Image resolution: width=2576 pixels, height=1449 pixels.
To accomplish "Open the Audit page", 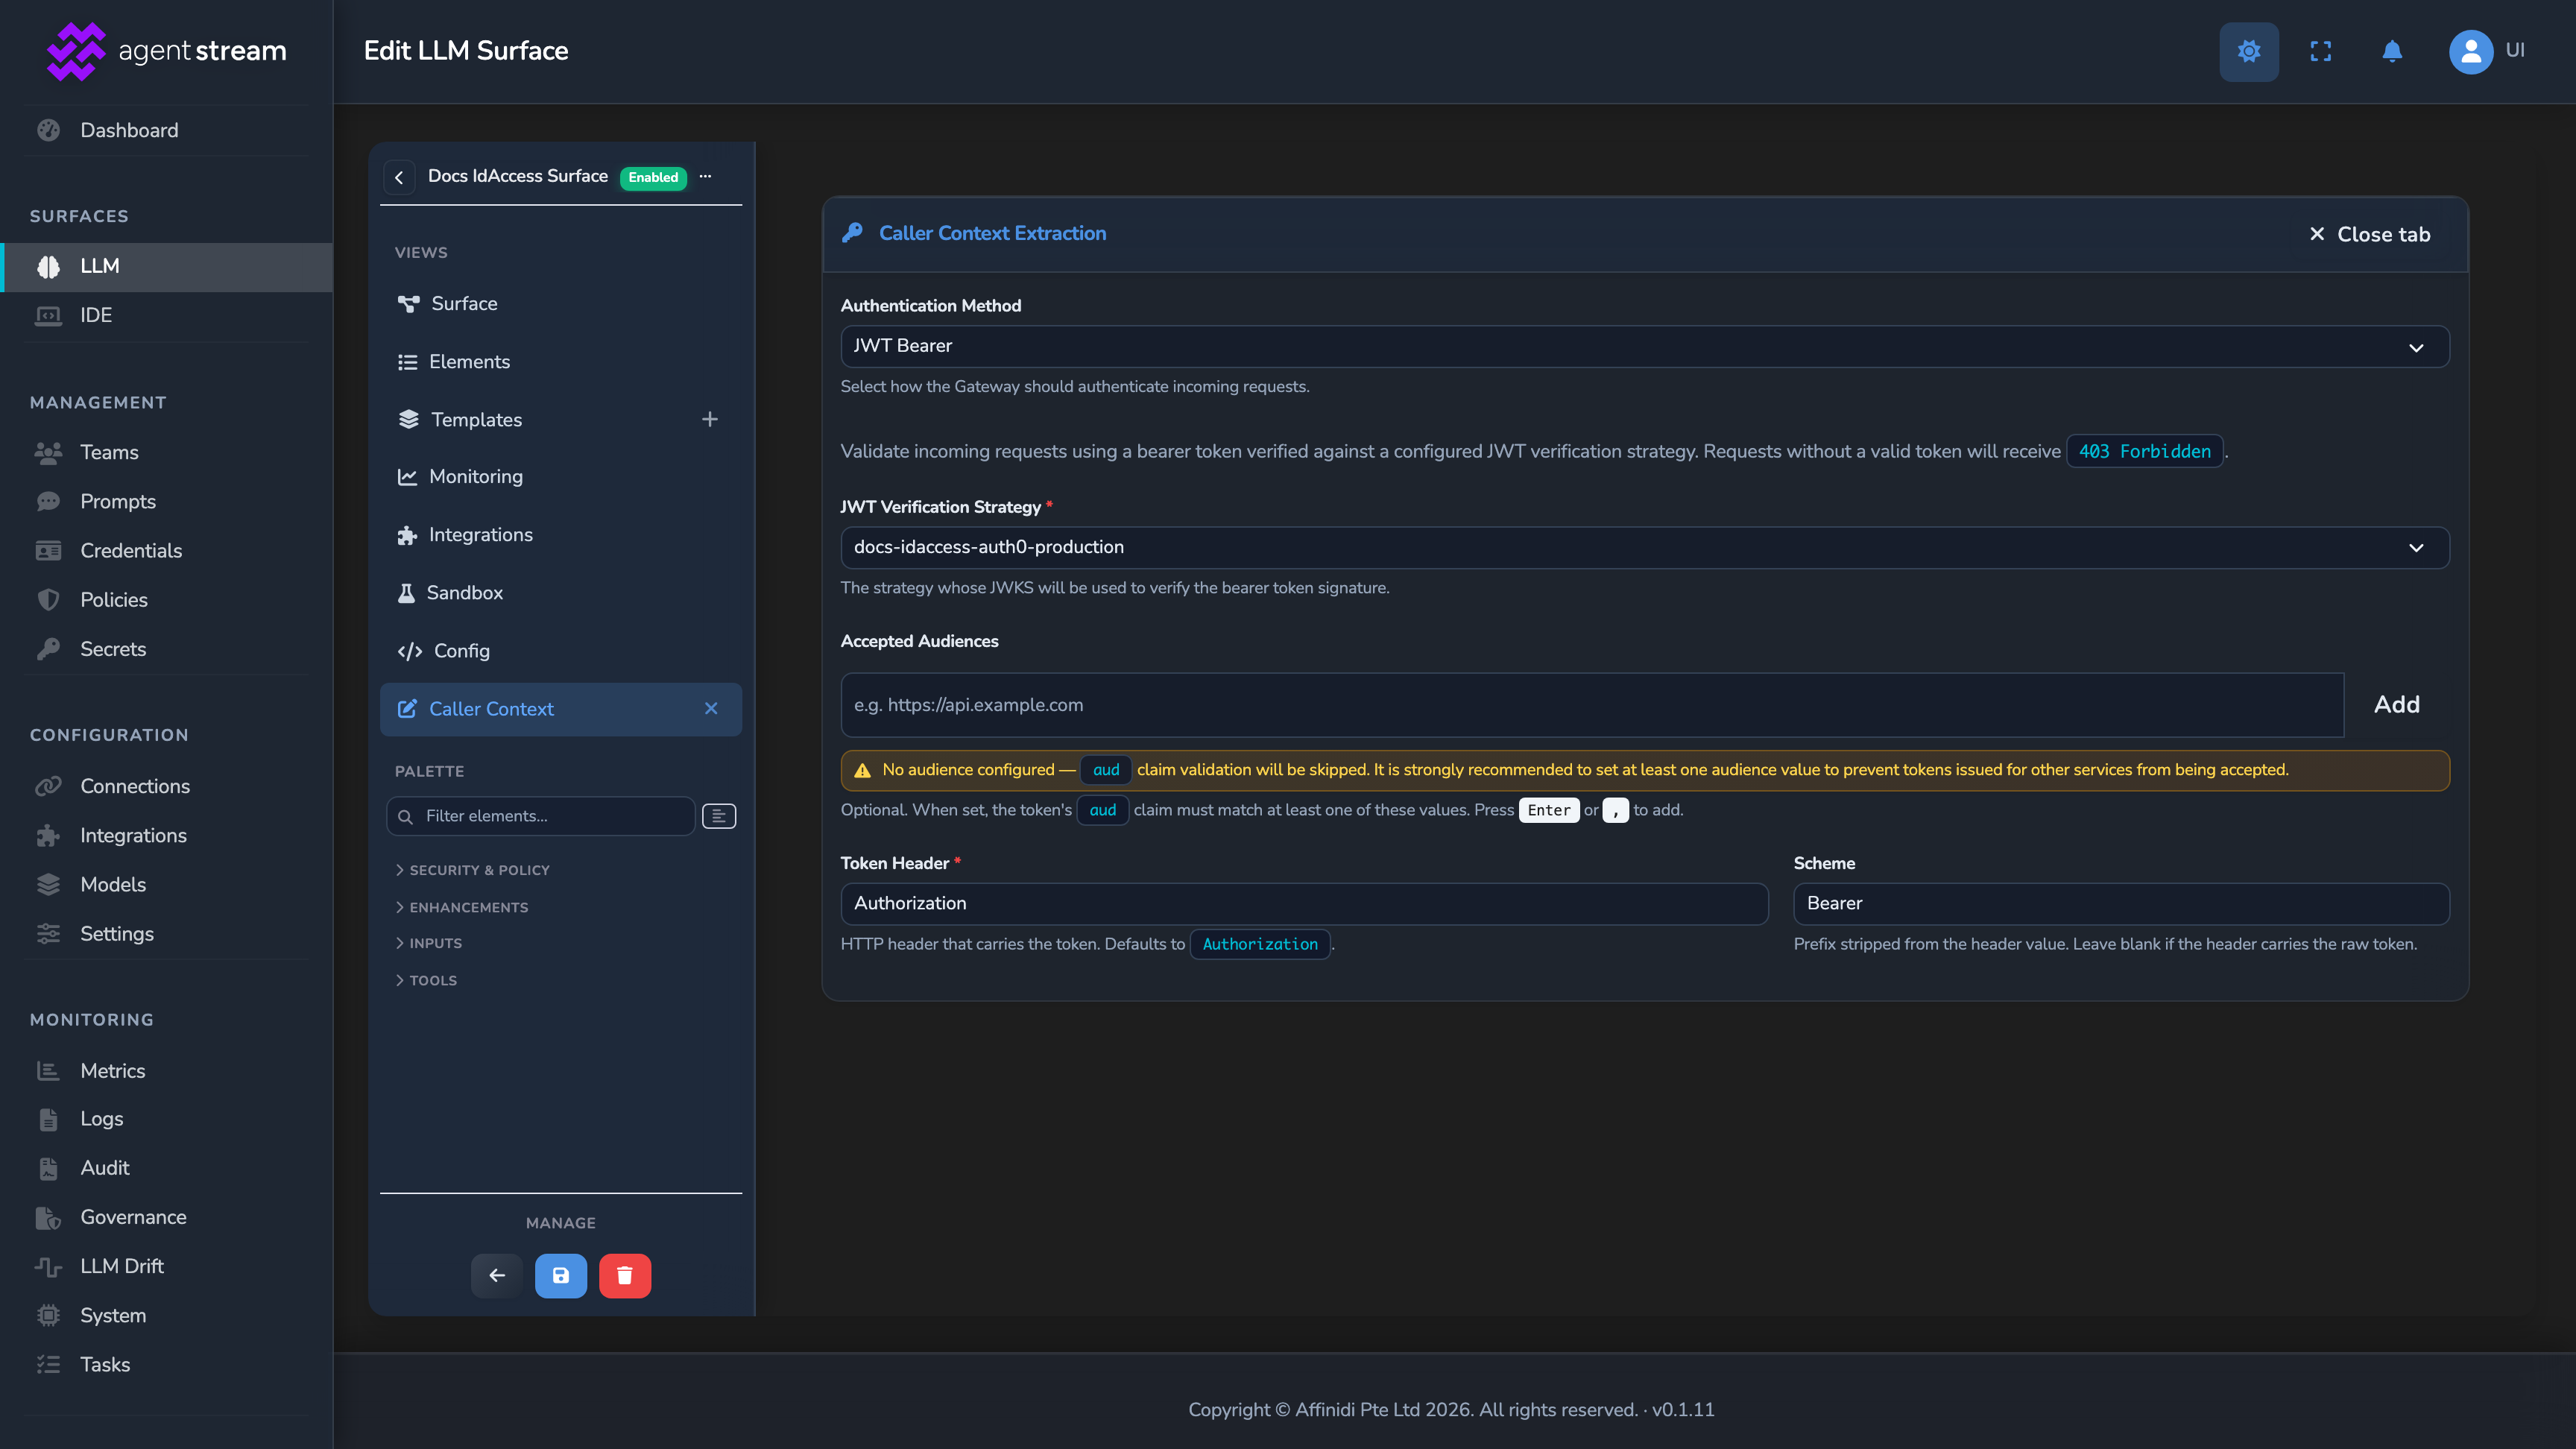I will 166,1167.
